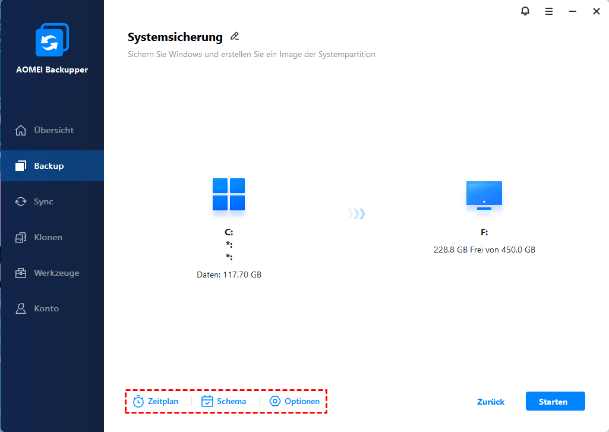The height and width of the screenshot is (432, 609).
Task: Select the Backup sidebar tab
Action: click(52, 166)
